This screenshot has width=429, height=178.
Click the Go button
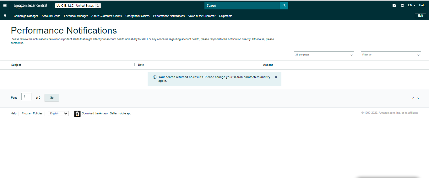[52, 98]
